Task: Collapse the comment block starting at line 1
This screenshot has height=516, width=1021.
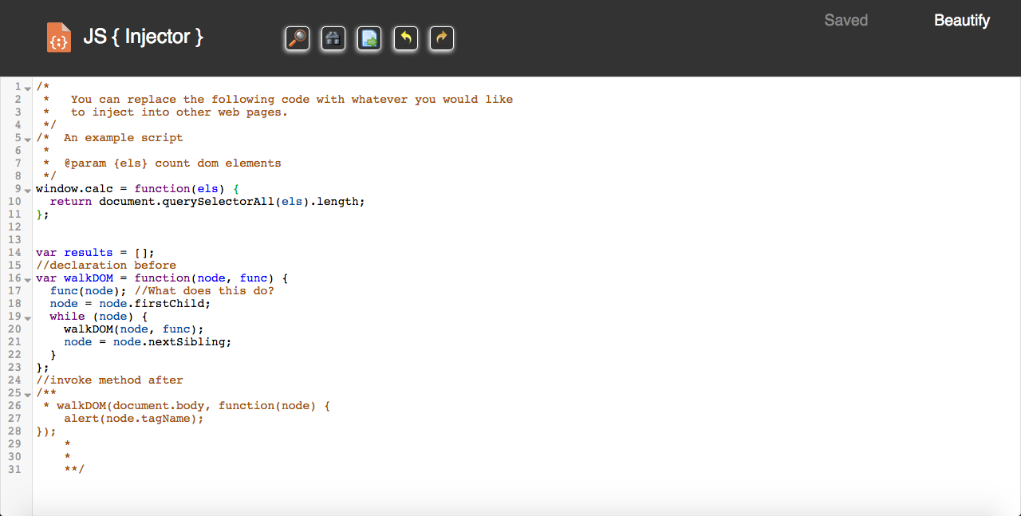Action: (x=27, y=86)
